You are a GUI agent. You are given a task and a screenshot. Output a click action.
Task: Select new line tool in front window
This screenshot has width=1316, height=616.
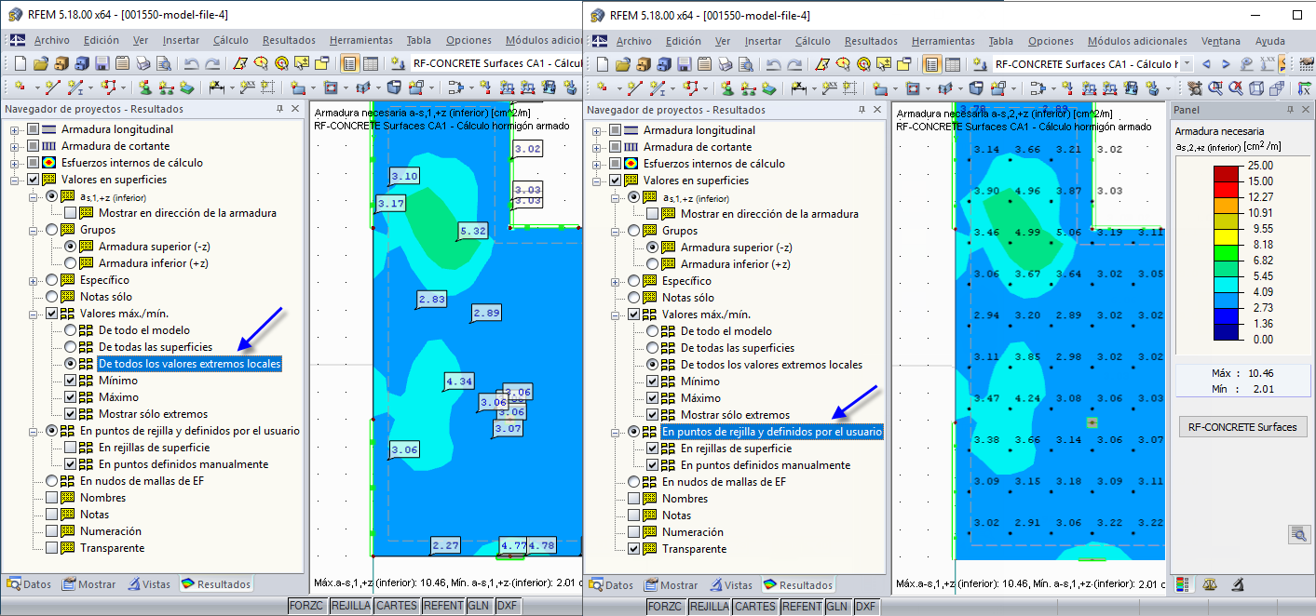pyautogui.click(x=634, y=88)
